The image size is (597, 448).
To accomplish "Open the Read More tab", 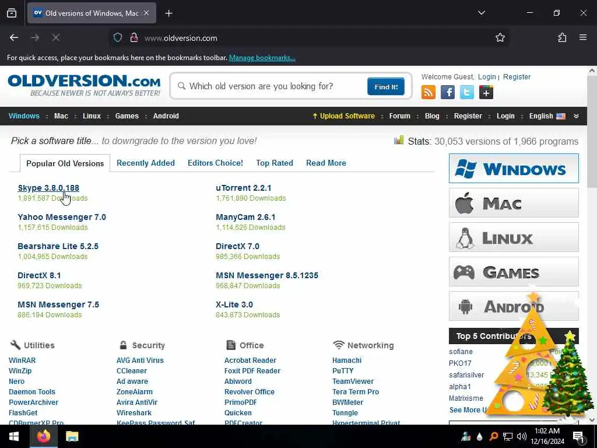I will point(326,163).
